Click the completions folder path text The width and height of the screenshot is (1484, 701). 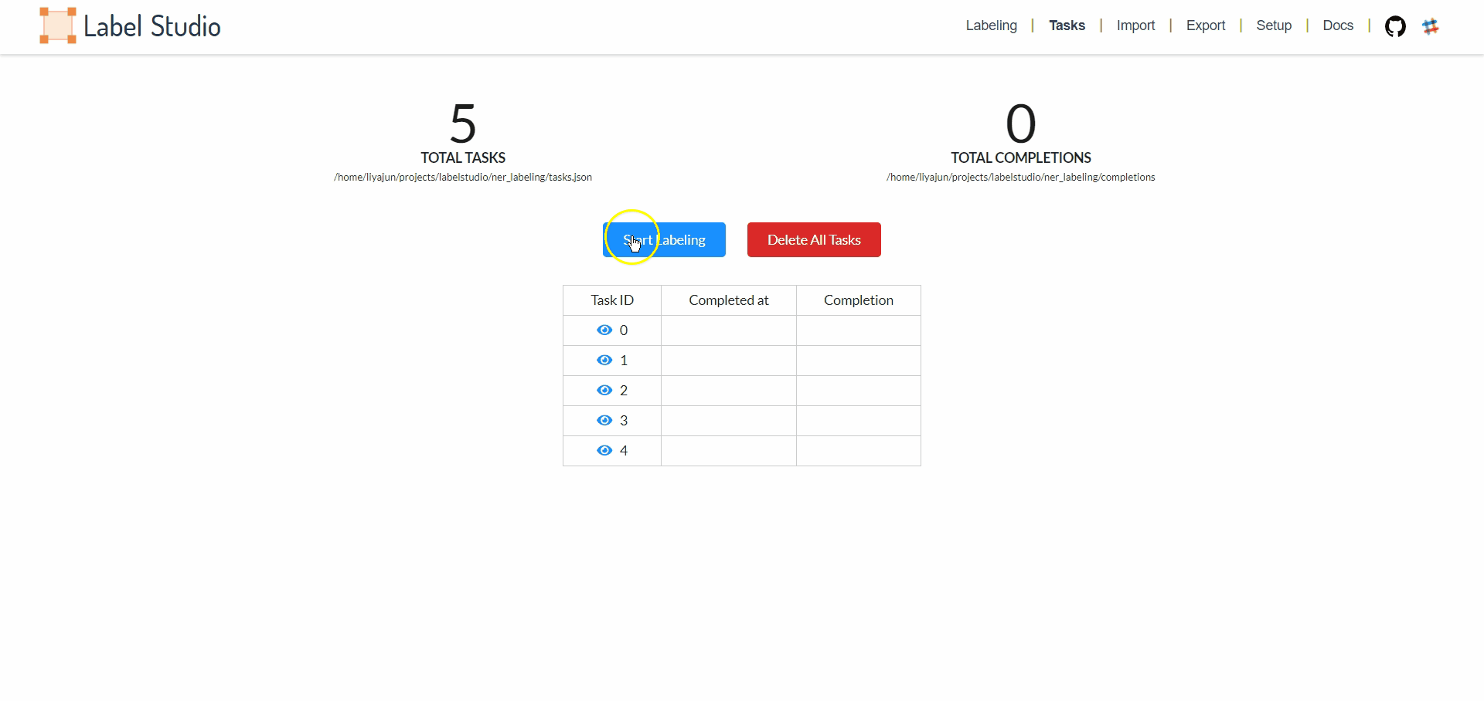click(1021, 178)
